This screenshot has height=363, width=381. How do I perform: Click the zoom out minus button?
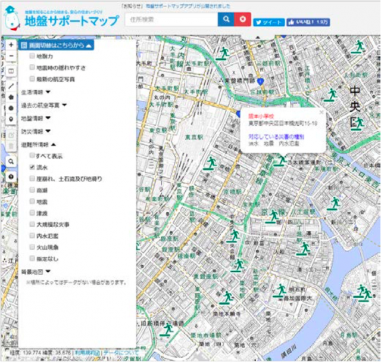[x=11, y=57]
